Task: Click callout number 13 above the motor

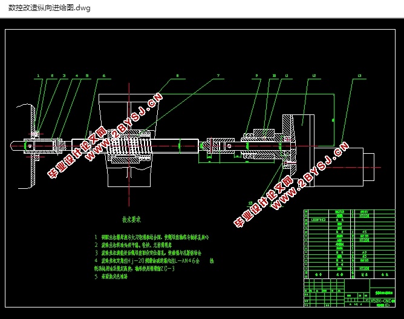Action: [x=359, y=76]
